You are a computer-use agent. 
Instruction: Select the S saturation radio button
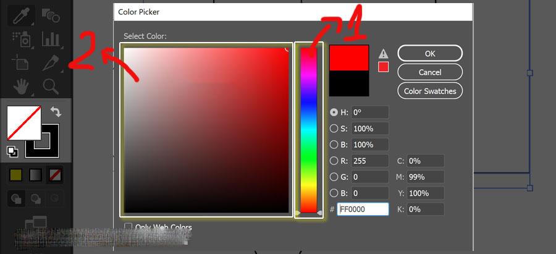(x=334, y=129)
